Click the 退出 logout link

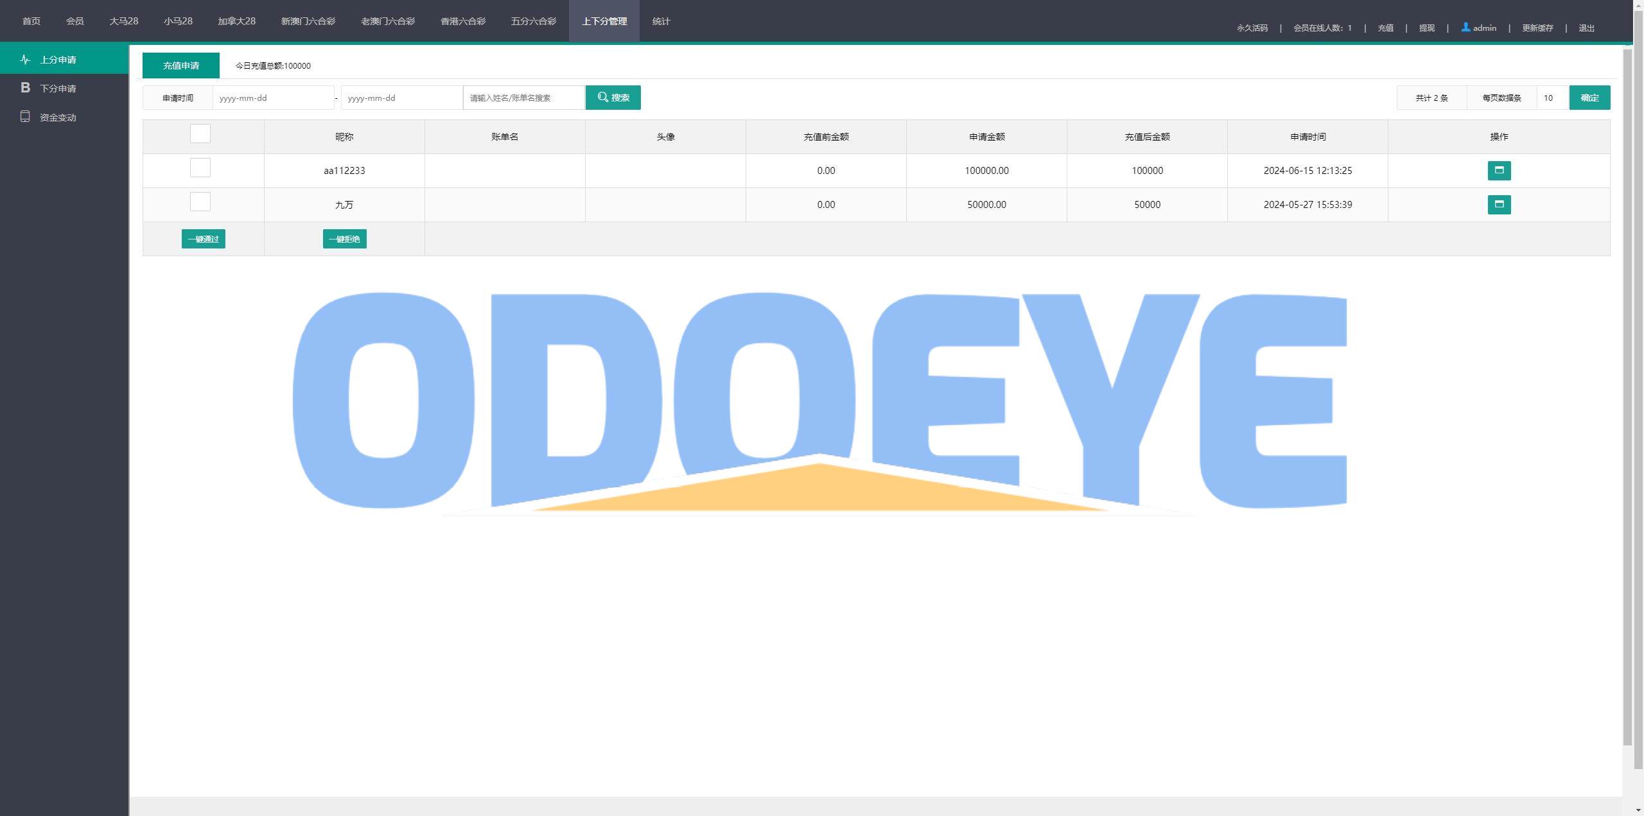1587,28
